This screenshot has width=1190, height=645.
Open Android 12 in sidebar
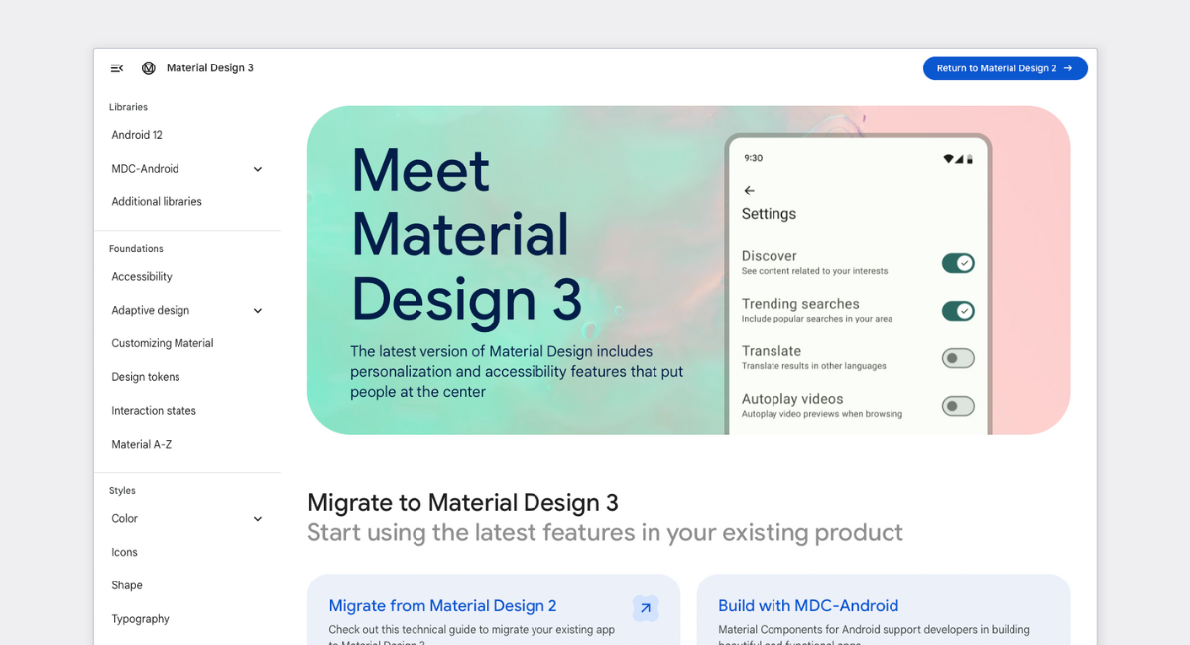click(x=137, y=135)
